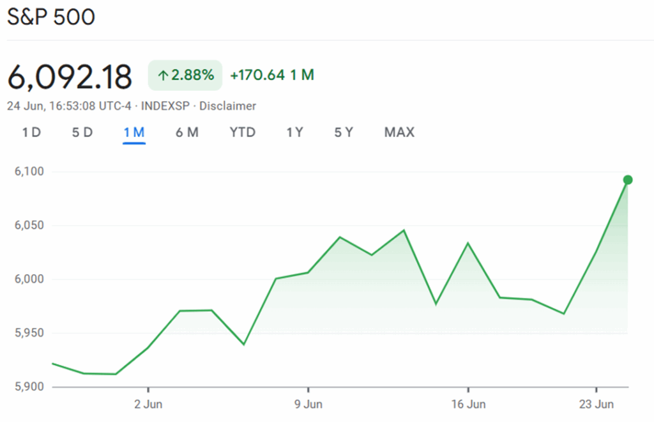Click the 6,050 y-axis label
This screenshot has height=422, width=654.
(29, 226)
